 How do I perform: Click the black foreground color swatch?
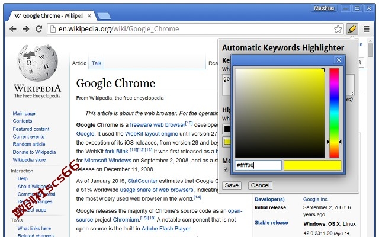pyautogui.click(x=227, y=129)
